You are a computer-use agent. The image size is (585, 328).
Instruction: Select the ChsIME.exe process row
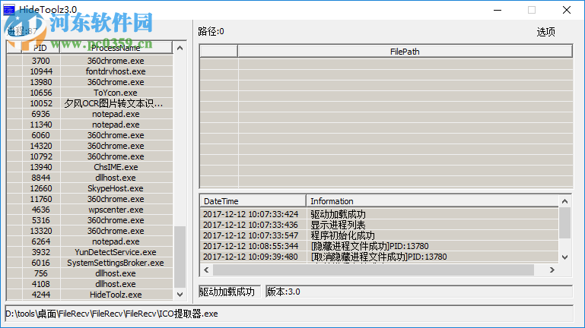(90, 167)
